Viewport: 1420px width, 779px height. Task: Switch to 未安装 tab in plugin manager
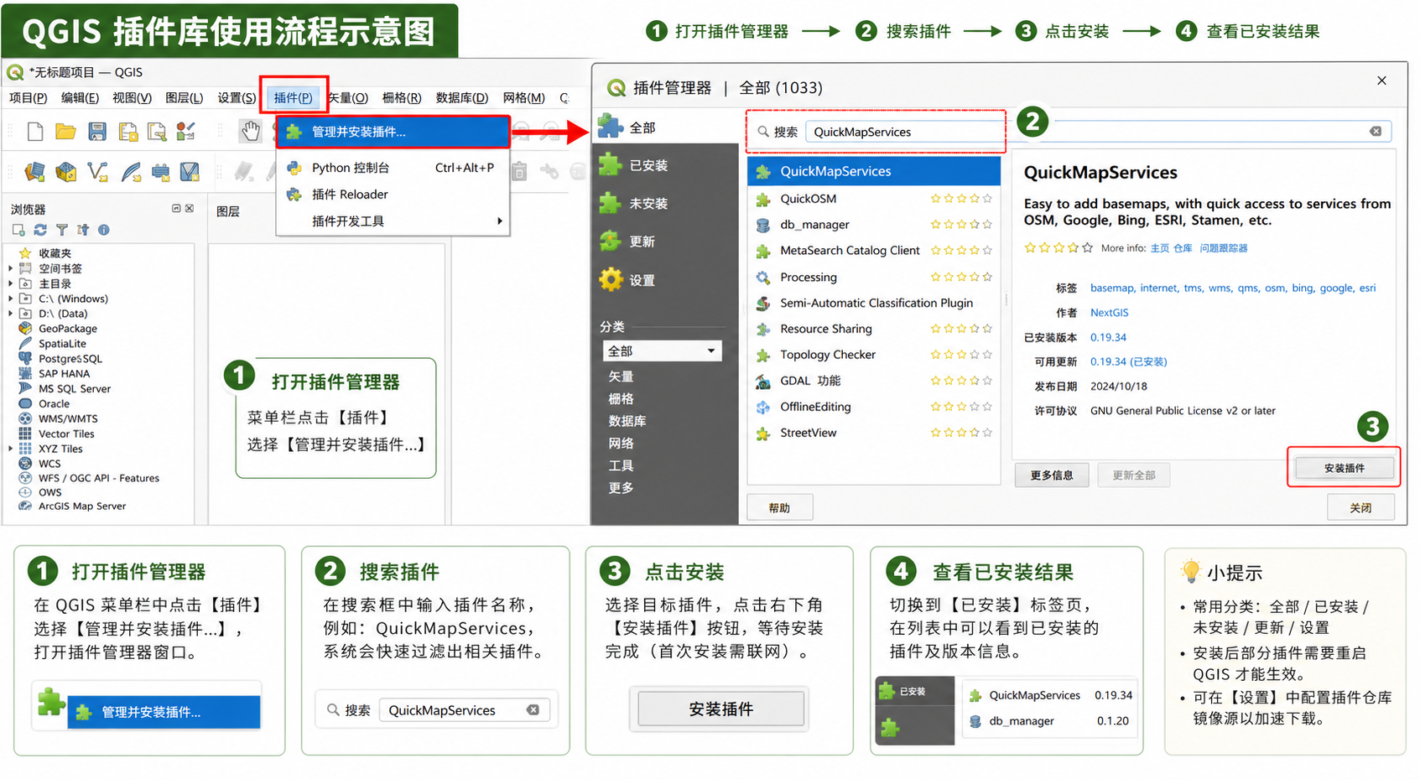click(x=664, y=204)
